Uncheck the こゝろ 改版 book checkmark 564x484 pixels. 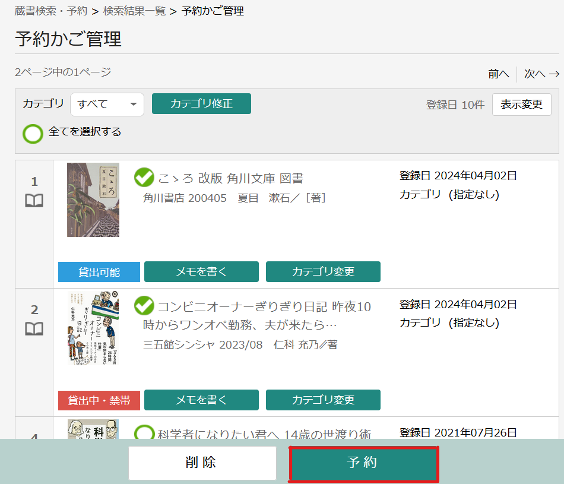point(144,177)
